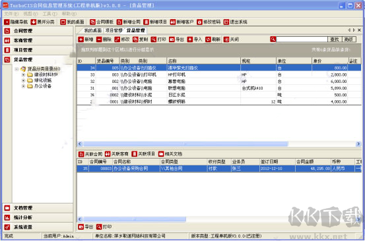The image size is (365, 241).
Task: Switch to the 项目管理 tab
Action: pyautogui.click(x=114, y=30)
